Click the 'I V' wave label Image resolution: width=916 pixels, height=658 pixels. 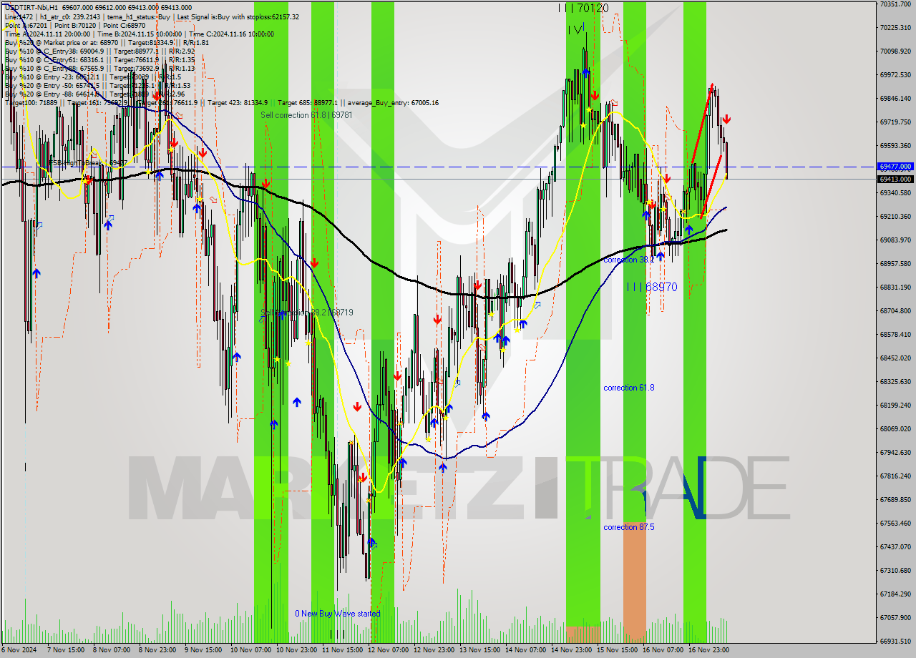(x=576, y=29)
